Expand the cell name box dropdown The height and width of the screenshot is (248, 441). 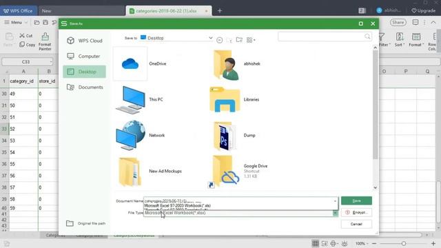(50, 62)
